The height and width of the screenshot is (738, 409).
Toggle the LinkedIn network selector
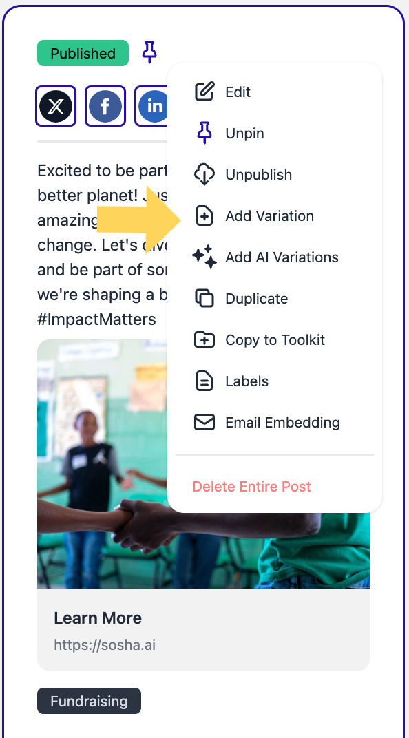click(x=152, y=106)
